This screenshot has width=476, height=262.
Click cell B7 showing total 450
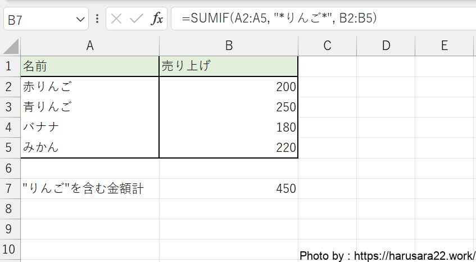click(228, 188)
